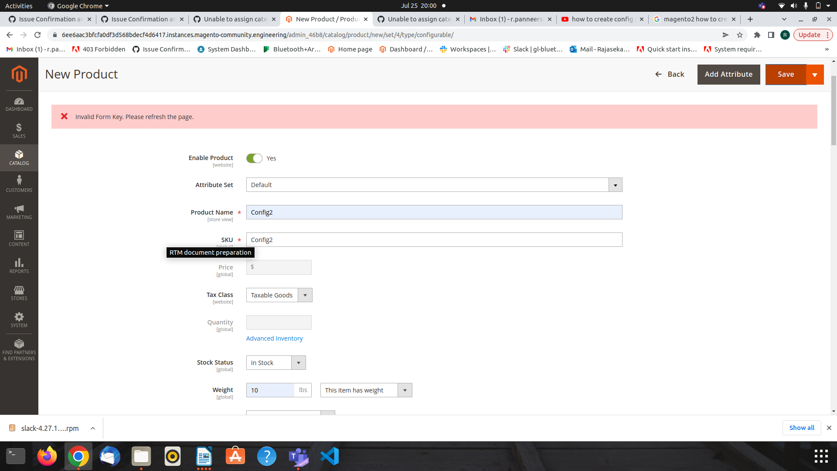Open the Reports bar chart icon

point(19,266)
